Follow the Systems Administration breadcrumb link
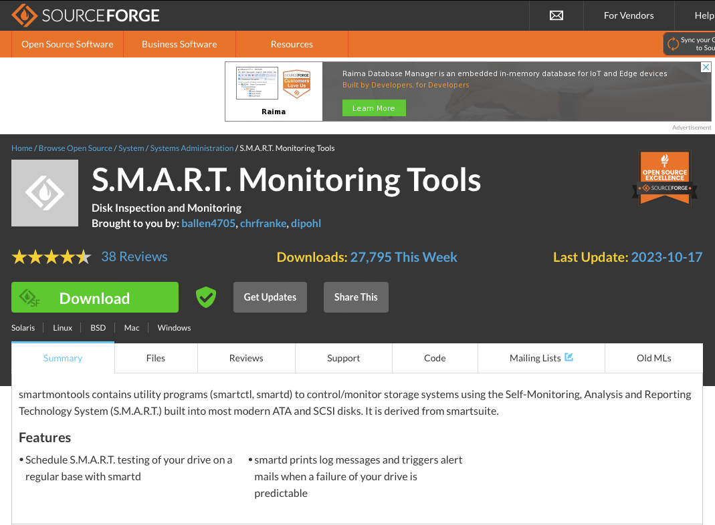Screen dimensions: 715x525 coord(192,148)
